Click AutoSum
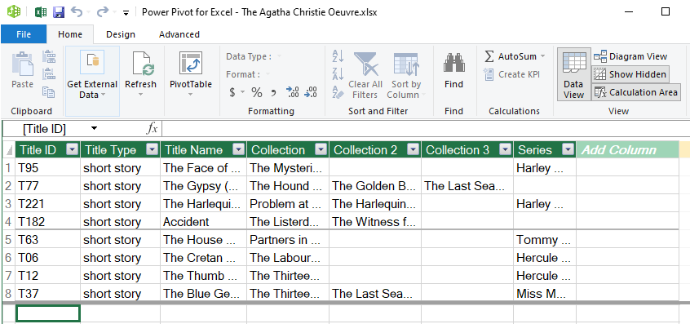Screen dimensions: 690x324 [510, 56]
